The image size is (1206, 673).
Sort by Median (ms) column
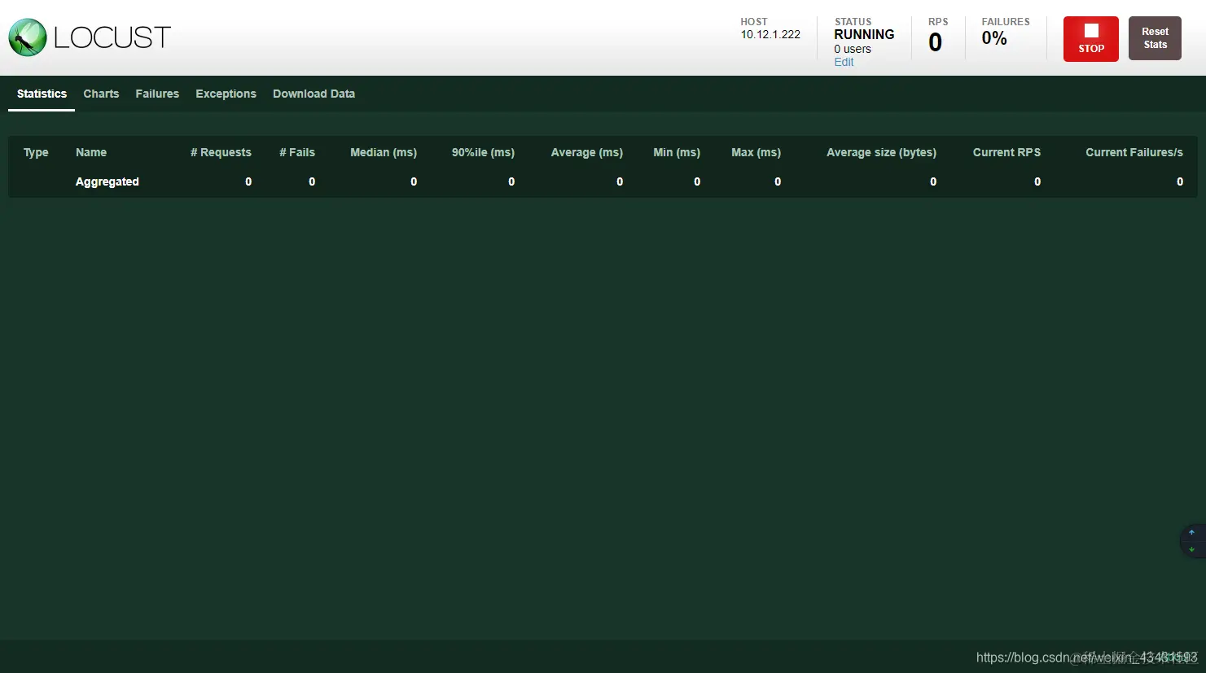click(384, 152)
